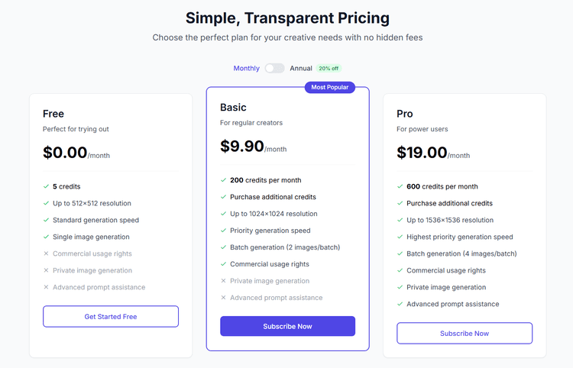Screen dimensions: 573x368
Task: Click the X icon beside Basic Advanced prompt assistance
Action: point(223,298)
